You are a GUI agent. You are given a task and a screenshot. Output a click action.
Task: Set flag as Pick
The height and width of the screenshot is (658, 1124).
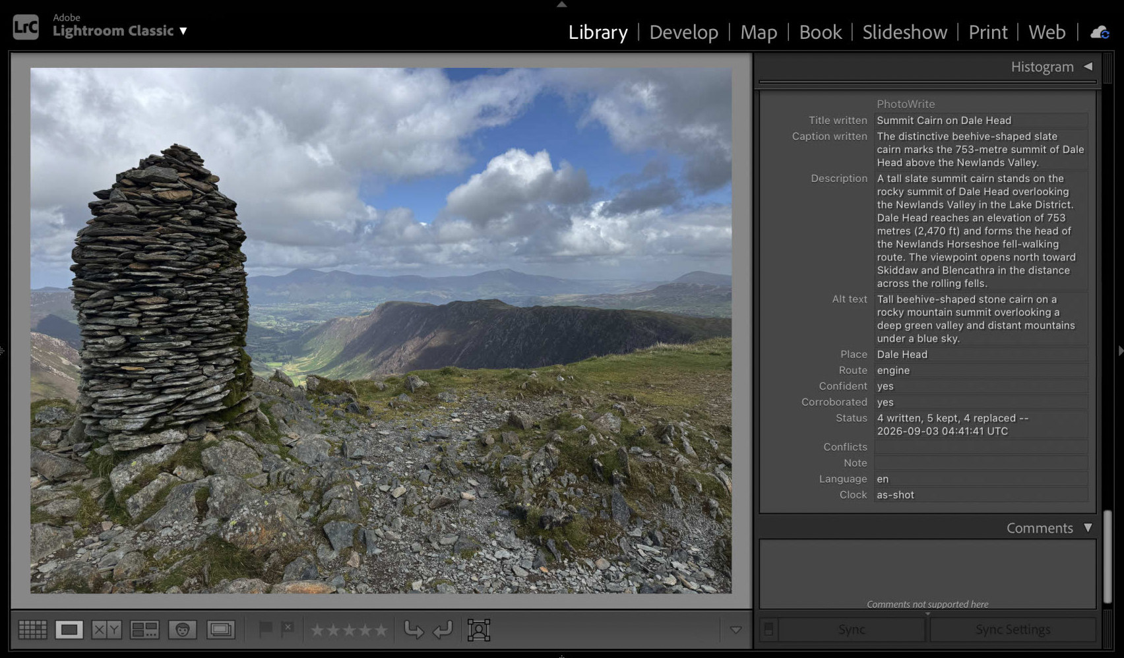(x=265, y=629)
